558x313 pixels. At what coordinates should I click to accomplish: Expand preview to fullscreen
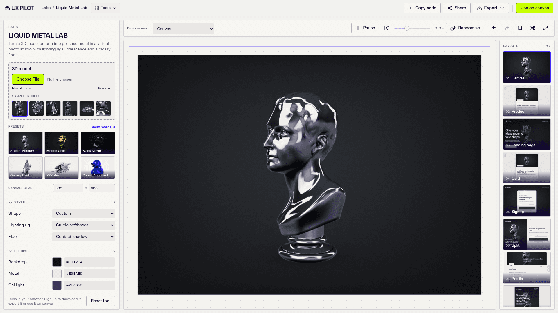[546, 28]
